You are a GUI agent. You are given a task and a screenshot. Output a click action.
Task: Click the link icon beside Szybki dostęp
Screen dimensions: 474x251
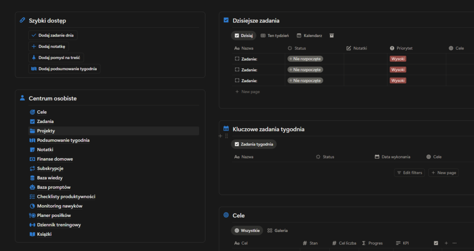(22, 20)
